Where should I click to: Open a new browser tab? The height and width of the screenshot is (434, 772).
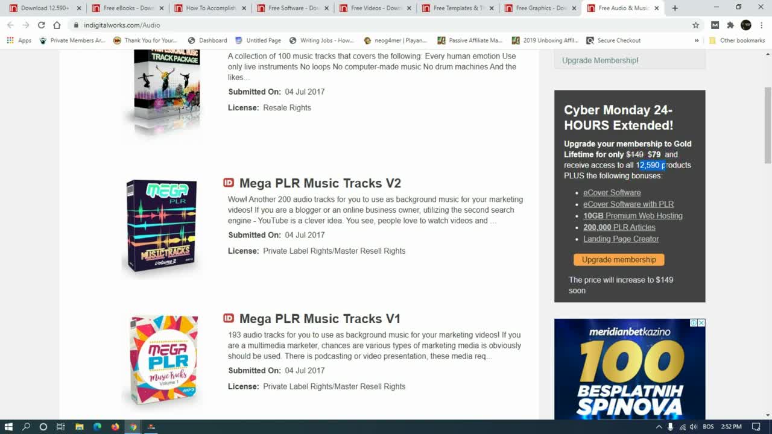(675, 8)
